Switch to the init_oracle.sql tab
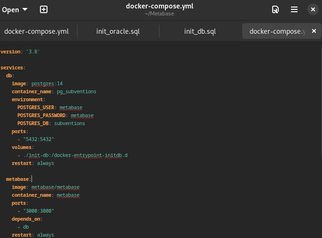 tap(118, 31)
